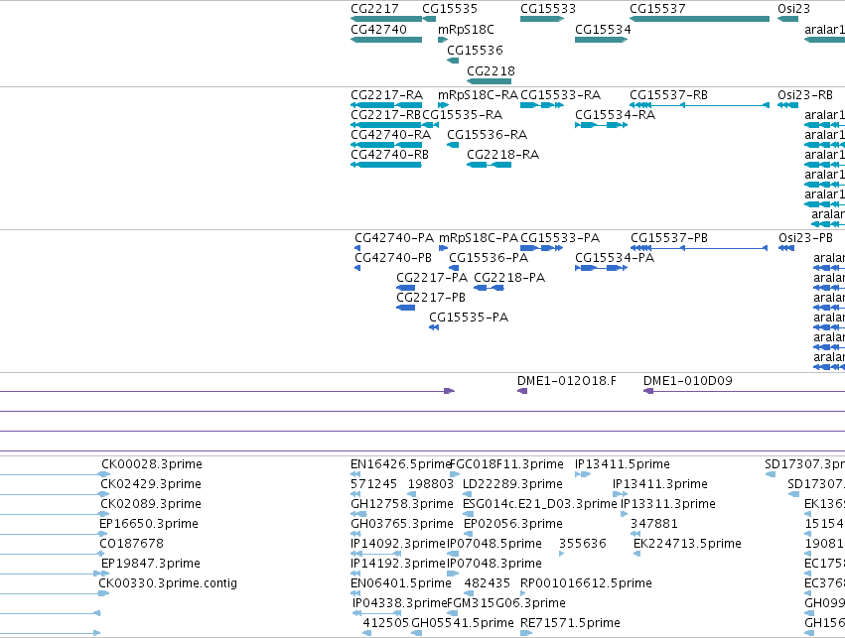Click the CK02089.3prime EST label
Screen dimensions: 845x638
(151, 505)
